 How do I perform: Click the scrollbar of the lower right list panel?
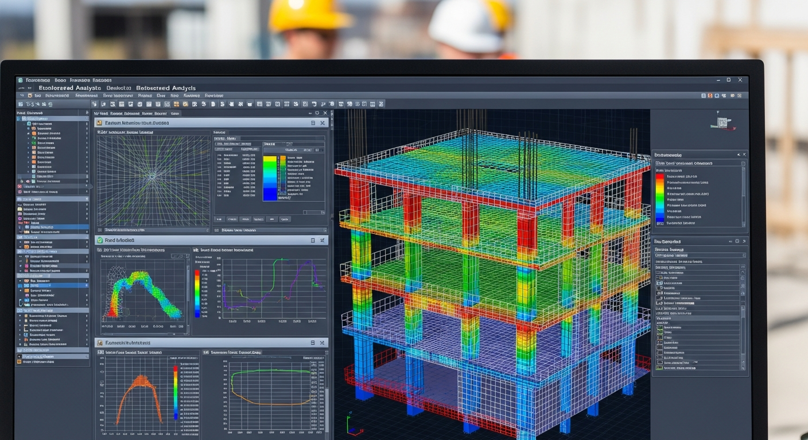[743, 318]
